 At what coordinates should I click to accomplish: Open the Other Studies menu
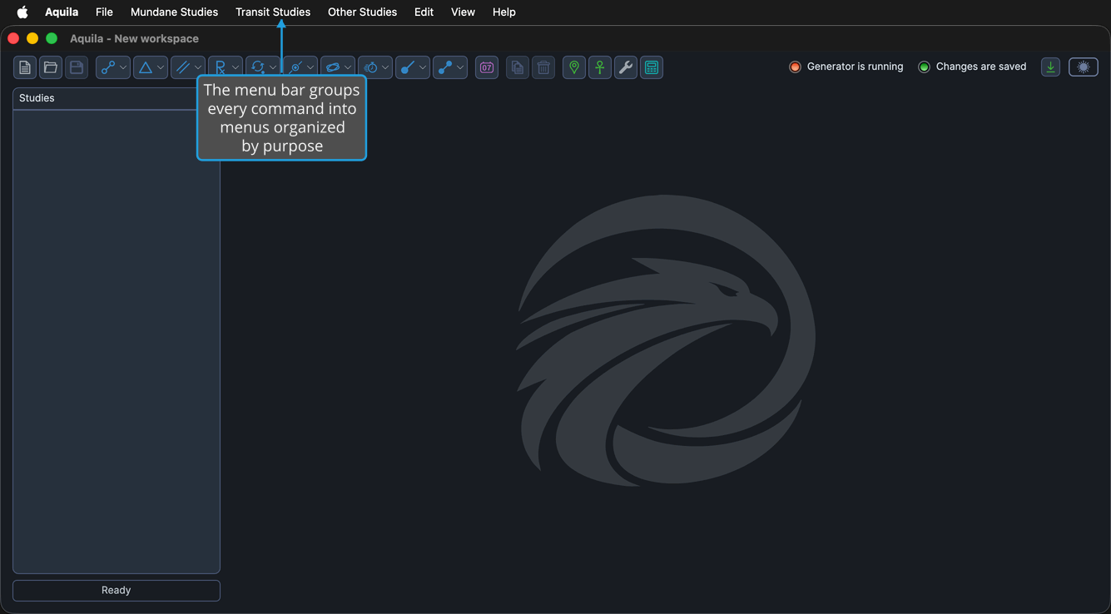coord(362,12)
